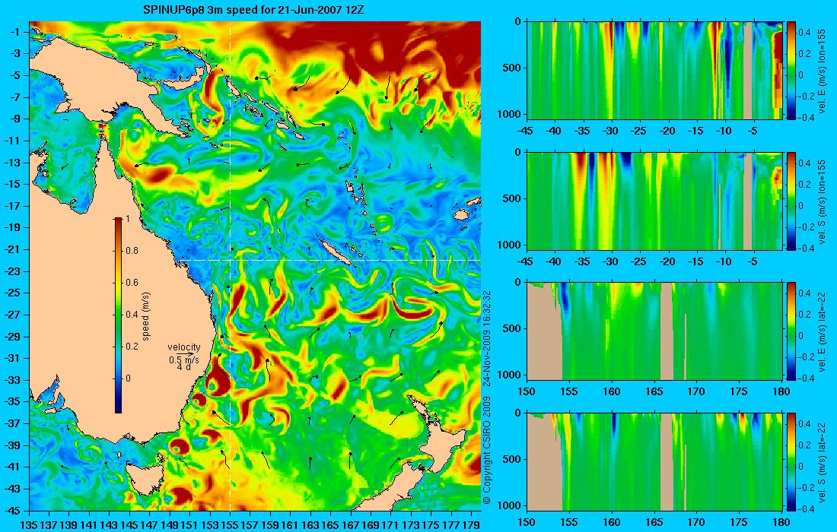Click longitude label '179' on the map x-axis
This screenshot has height=532, width=837.
click(471, 524)
